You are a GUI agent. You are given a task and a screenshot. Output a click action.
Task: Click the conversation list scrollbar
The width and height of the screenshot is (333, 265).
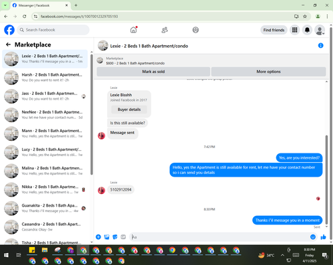click(91, 115)
